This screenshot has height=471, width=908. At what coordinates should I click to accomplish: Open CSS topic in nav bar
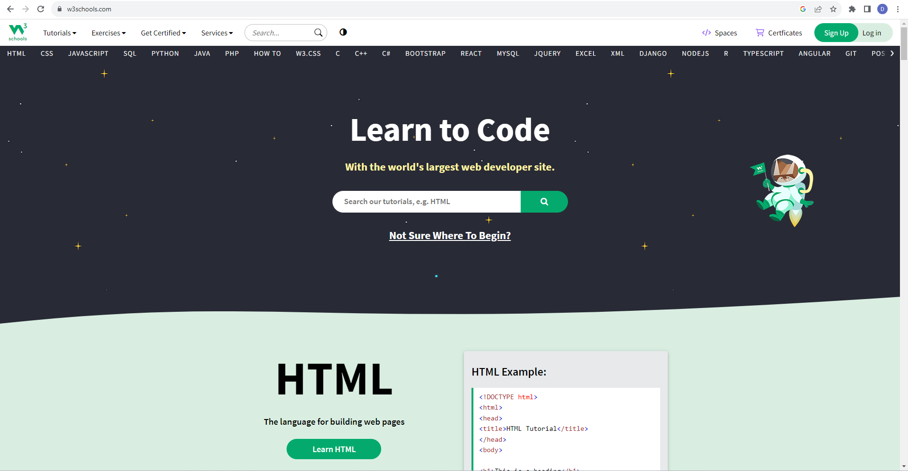click(x=47, y=53)
